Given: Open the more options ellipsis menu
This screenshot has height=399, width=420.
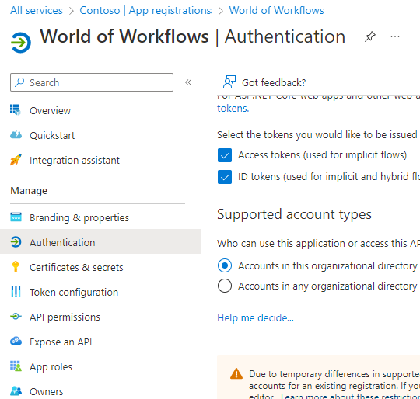Looking at the screenshot, I should coord(395,36).
